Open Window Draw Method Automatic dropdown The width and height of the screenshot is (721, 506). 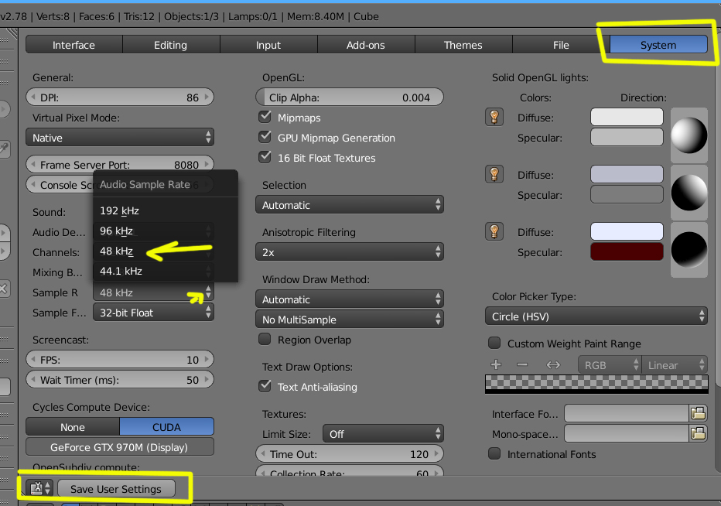tap(350, 299)
